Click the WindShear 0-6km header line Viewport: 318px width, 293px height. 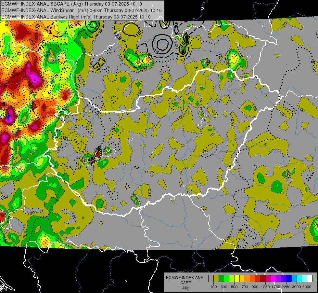click(x=82, y=10)
